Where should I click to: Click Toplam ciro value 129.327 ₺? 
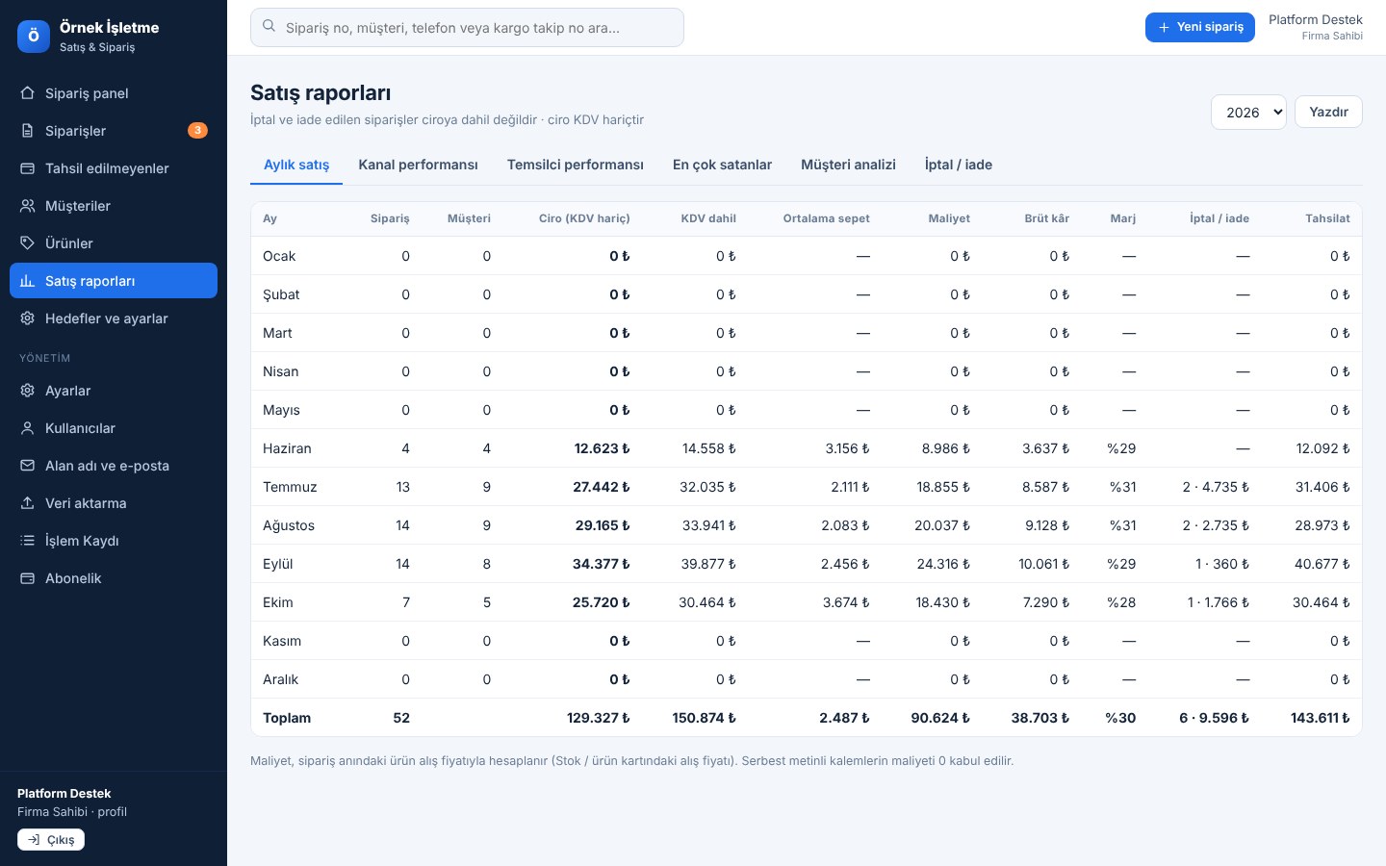point(598,718)
